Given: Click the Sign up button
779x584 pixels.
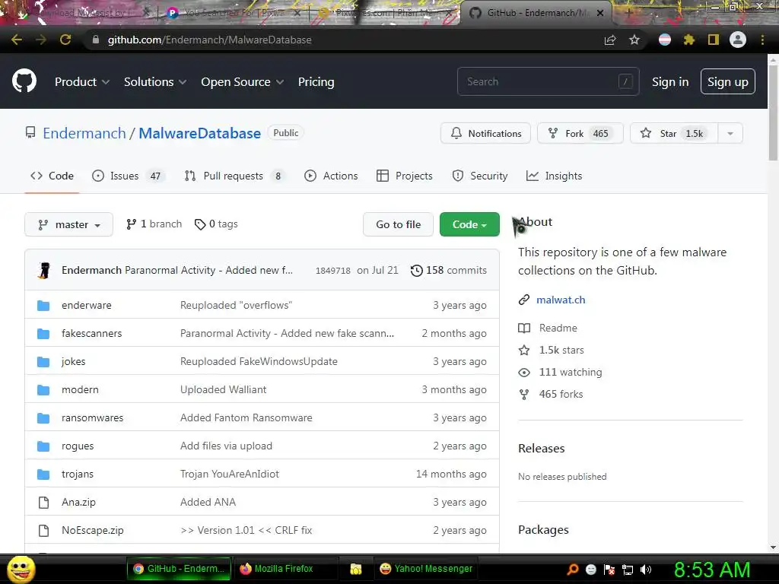Looking at the screenshot, I should point(728,82).
